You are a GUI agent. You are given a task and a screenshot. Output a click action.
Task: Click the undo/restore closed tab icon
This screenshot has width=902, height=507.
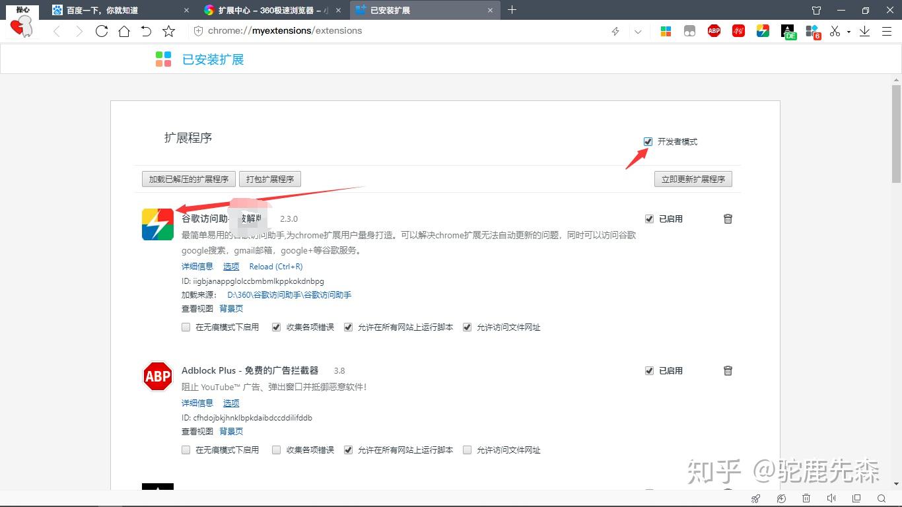click(146, 31)
